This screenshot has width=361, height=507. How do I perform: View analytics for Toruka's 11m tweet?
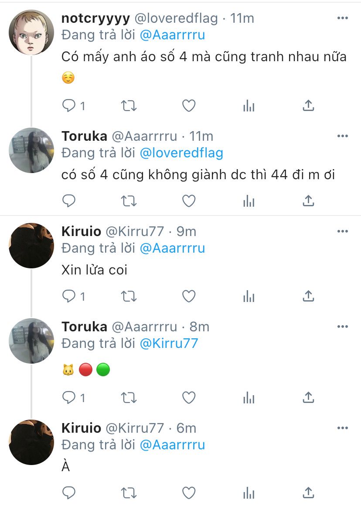coord(249,201)
